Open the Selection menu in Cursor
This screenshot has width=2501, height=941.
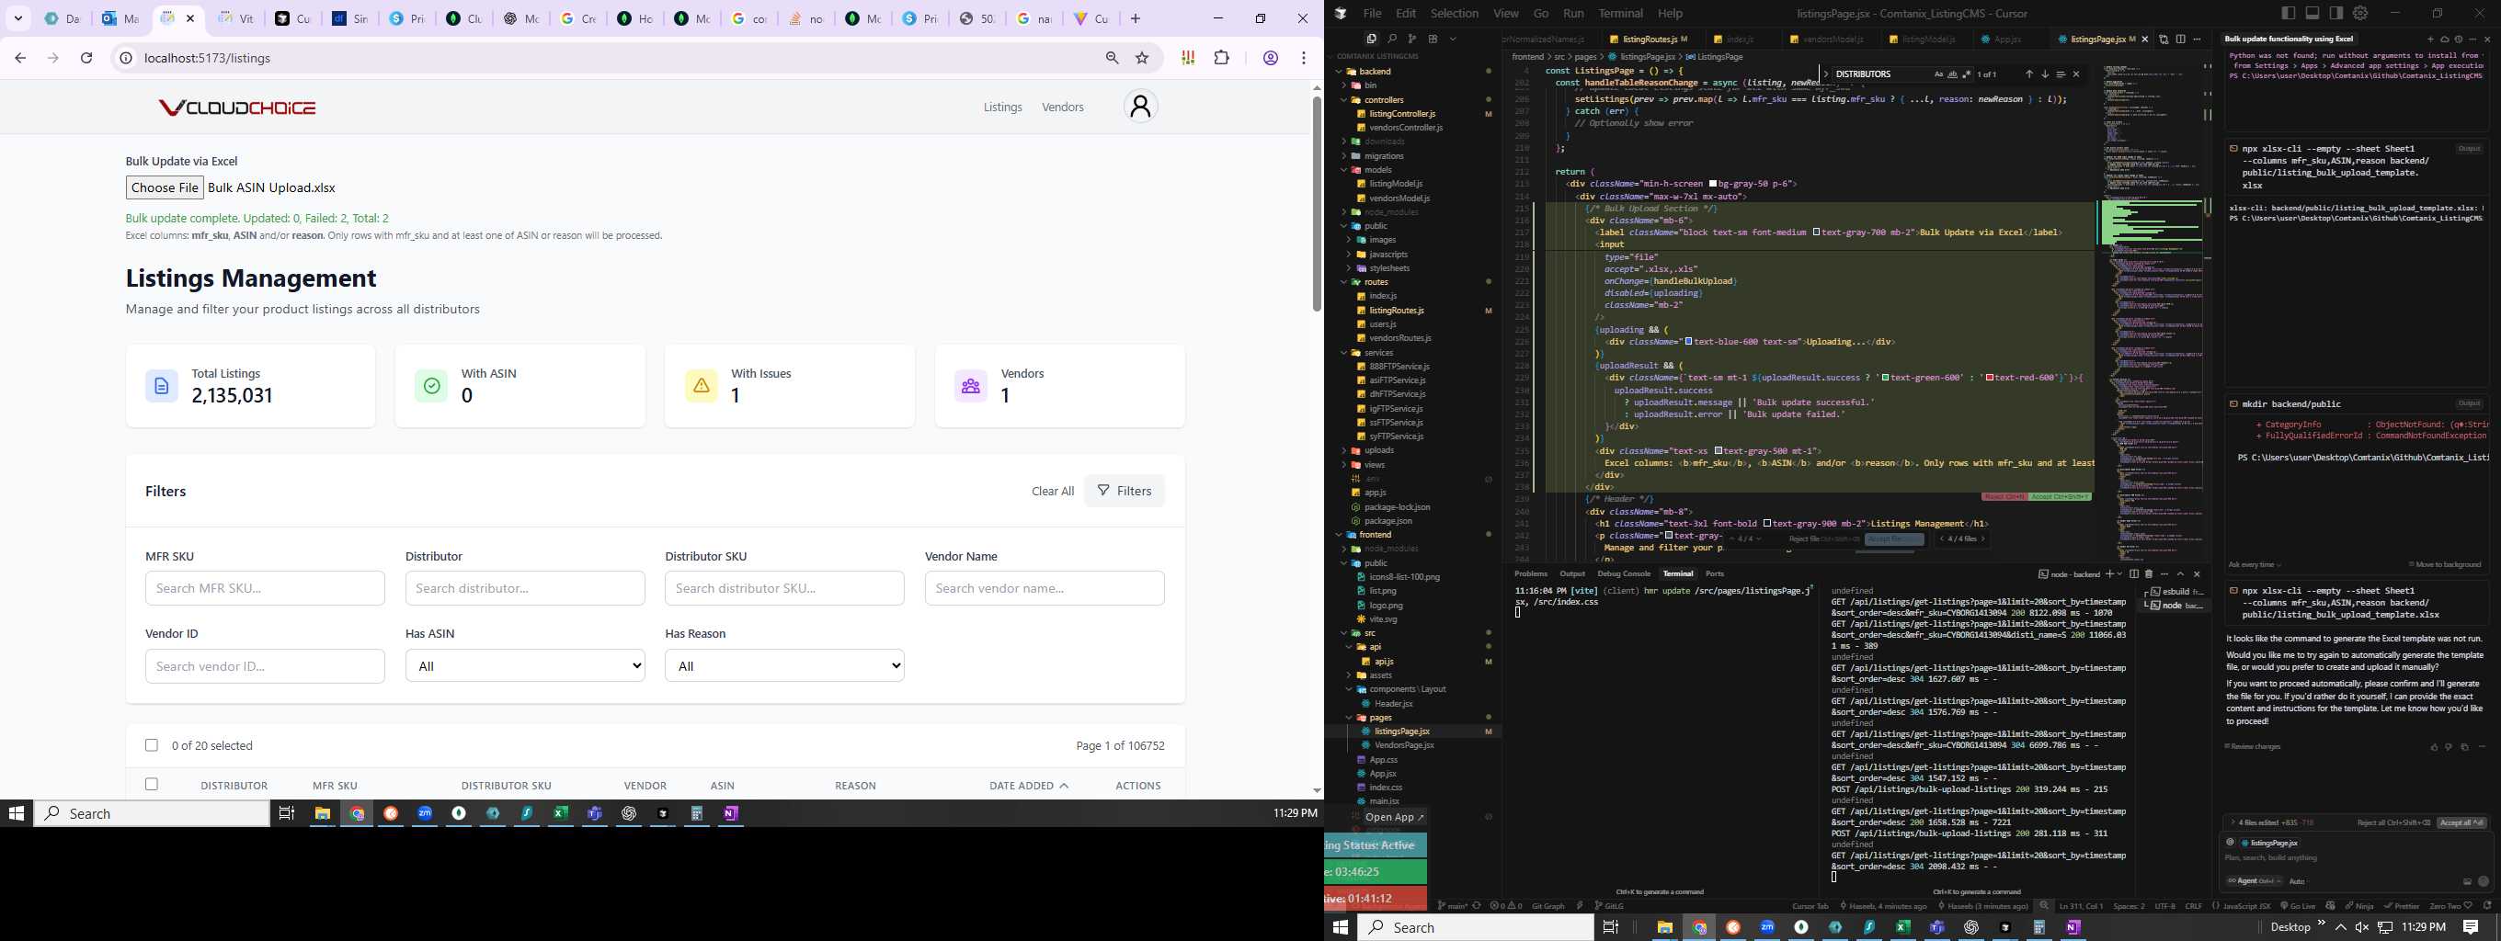(x=1455, y=13)
